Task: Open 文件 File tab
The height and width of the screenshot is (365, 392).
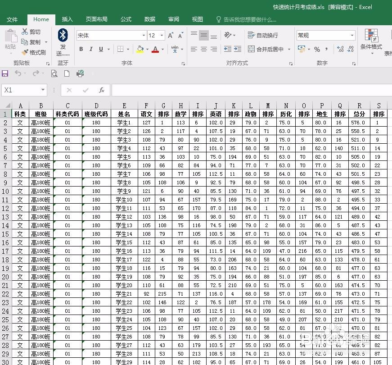Action: click(12, 19)
